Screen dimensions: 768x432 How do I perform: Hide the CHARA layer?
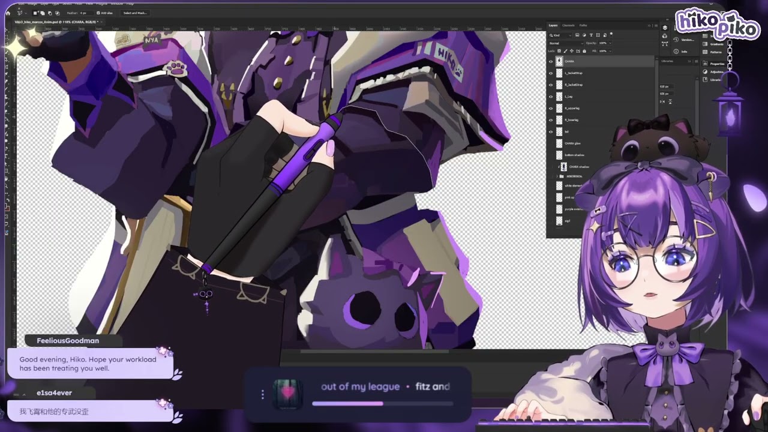coord(551,61)
